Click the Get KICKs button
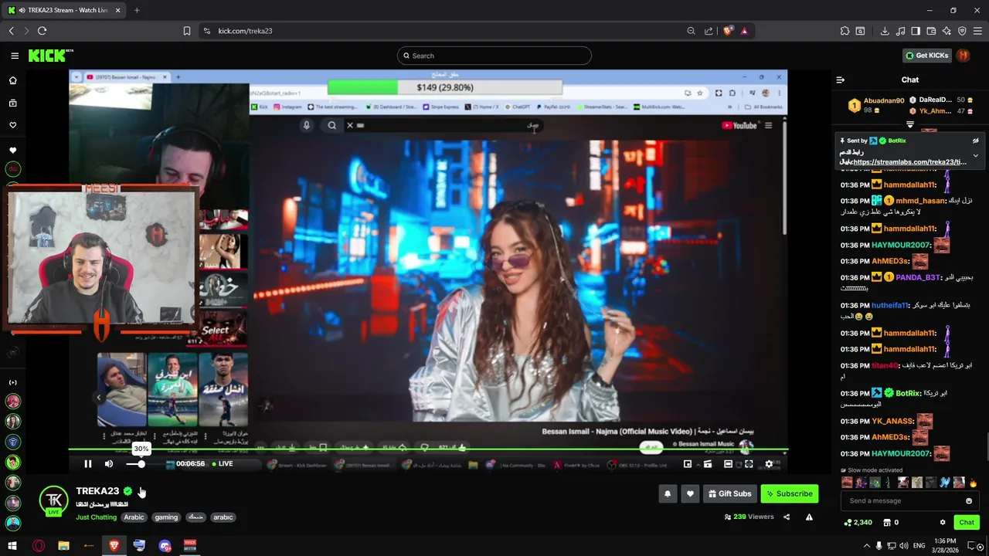The image size is (989, 556). (926, 56)
